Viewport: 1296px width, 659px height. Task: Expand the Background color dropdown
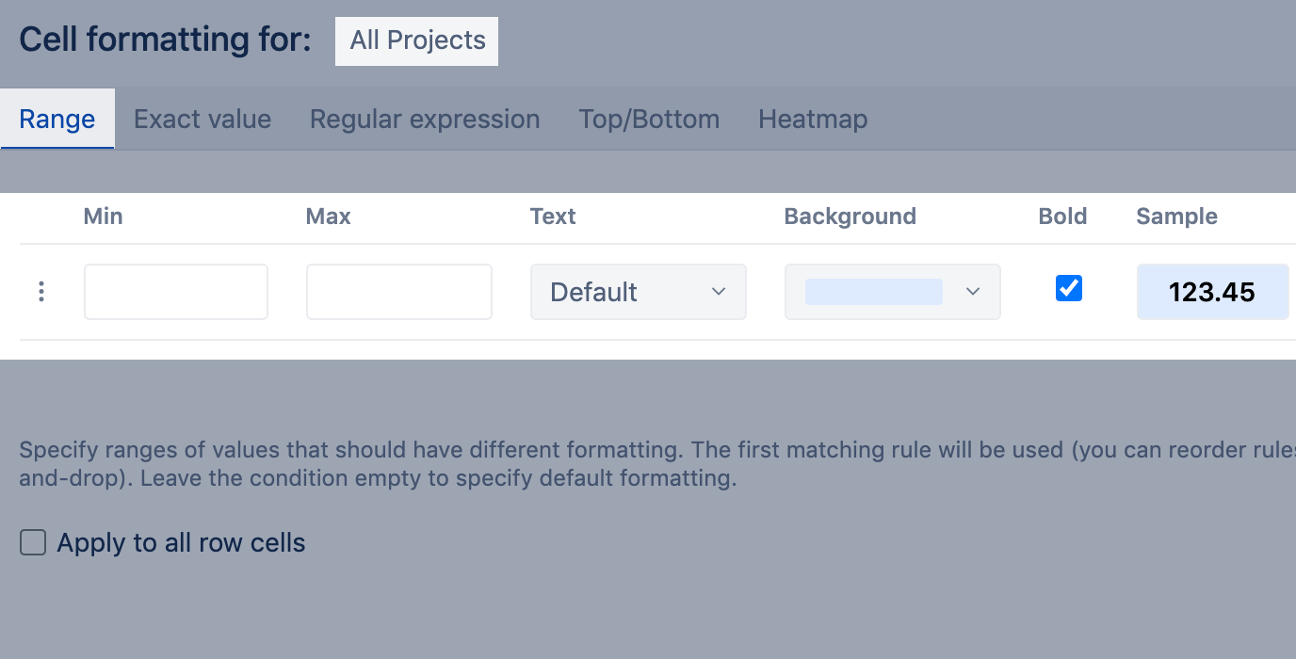coord(892,292)
